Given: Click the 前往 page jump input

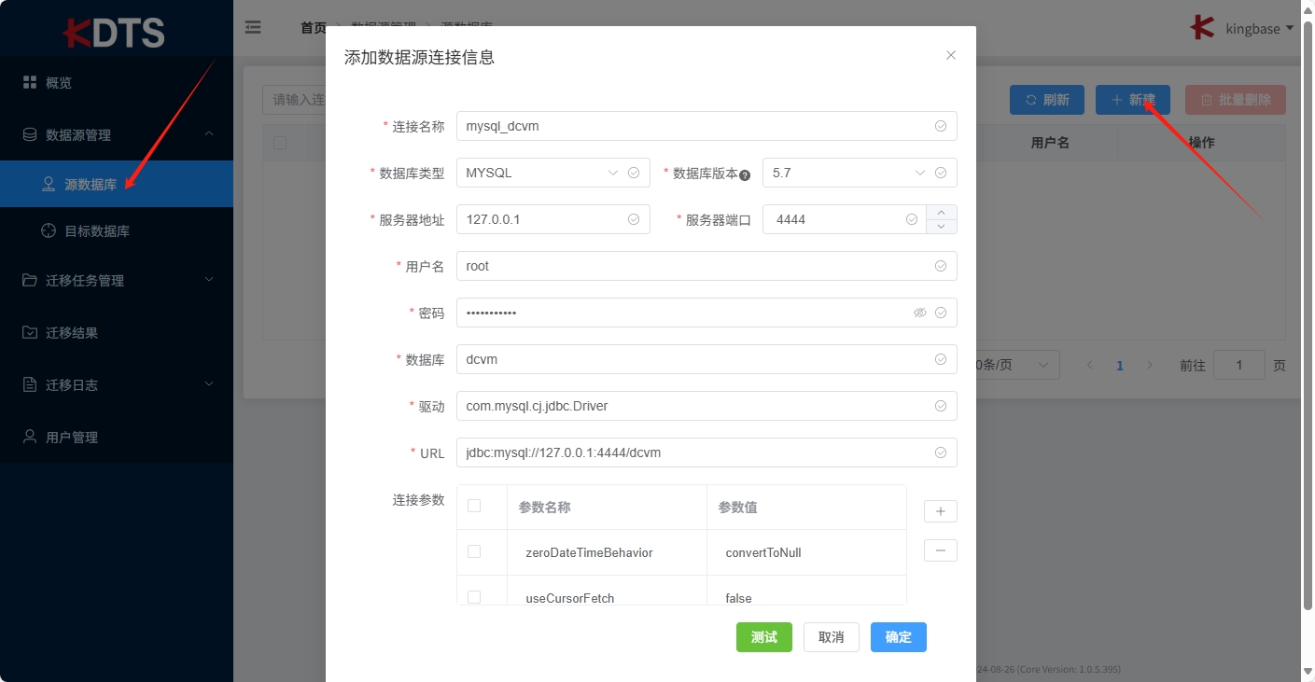Looking at the screenshot, I should click(x=1239, y=365).
